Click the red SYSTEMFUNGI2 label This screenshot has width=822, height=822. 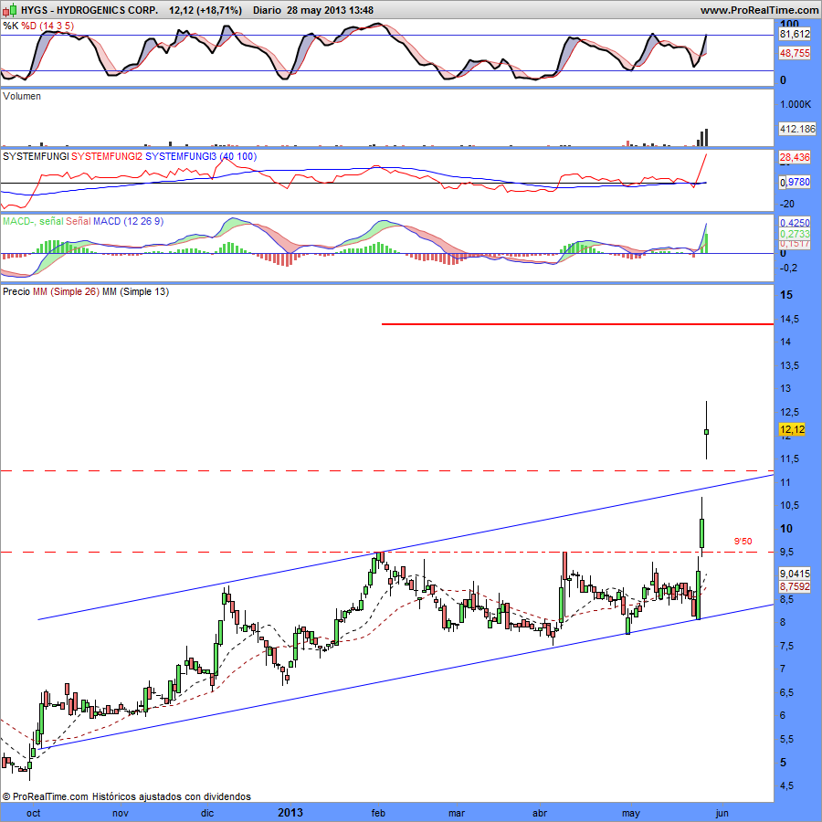click(107, 156)
